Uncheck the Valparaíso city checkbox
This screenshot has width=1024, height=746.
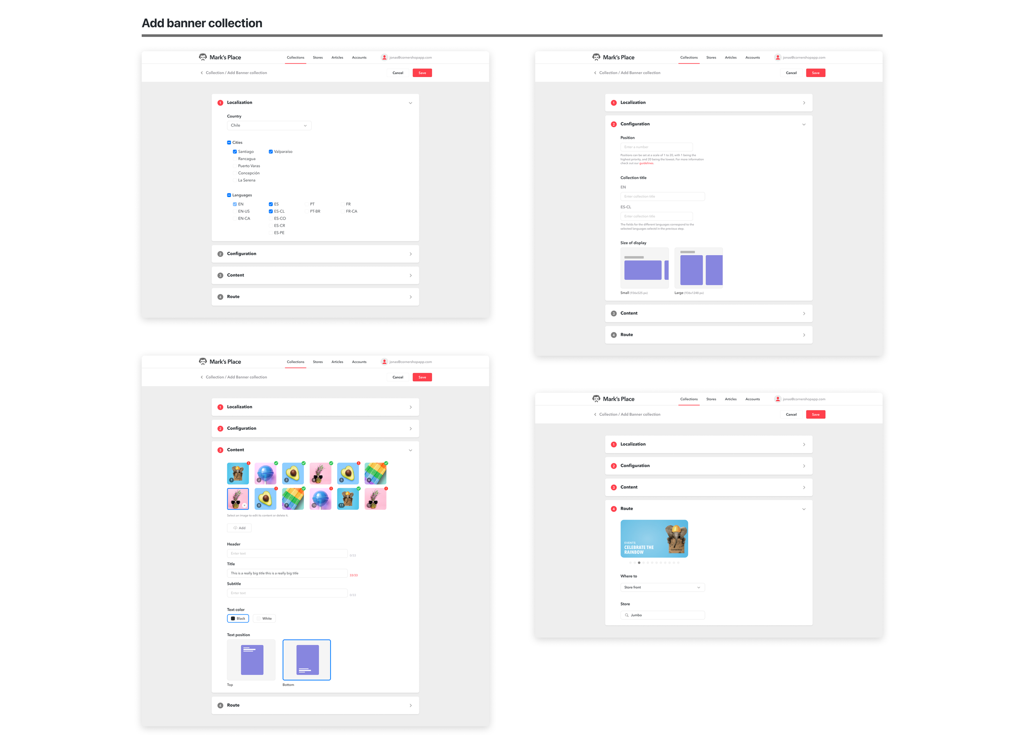[x=270, y=152]
